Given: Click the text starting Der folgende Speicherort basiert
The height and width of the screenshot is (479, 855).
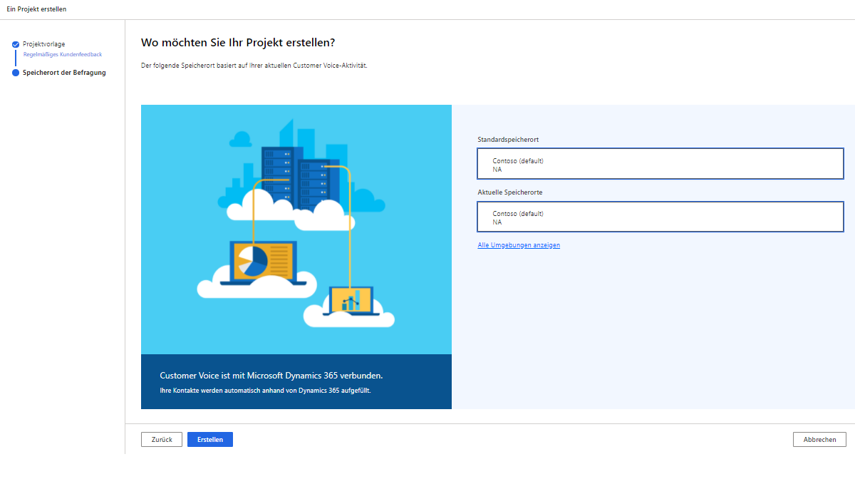Looking at the screenshot, I should 254,66.
